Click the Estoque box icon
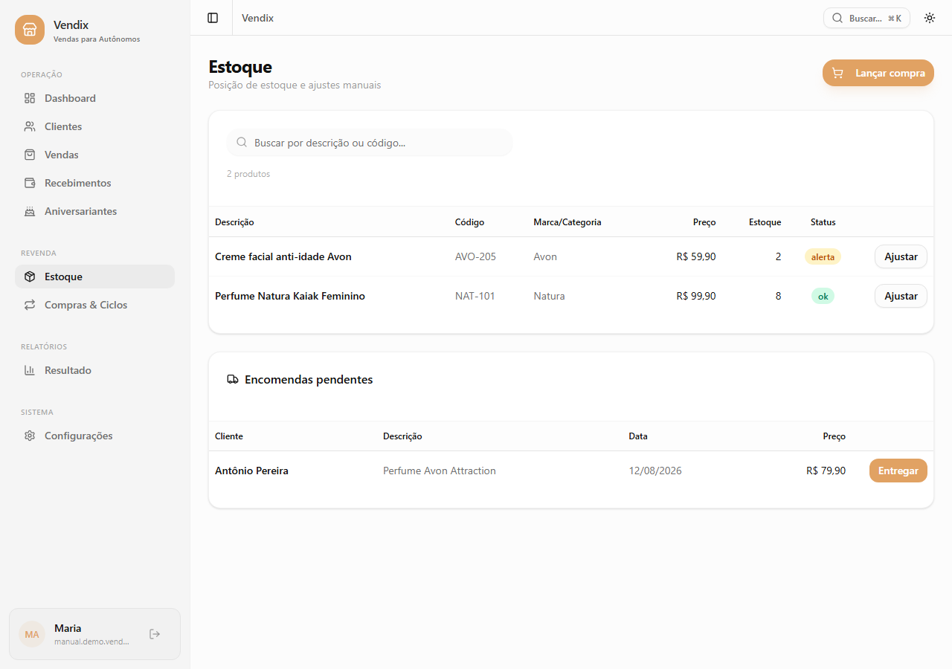The image size is (952, 669). coord(30,277)
